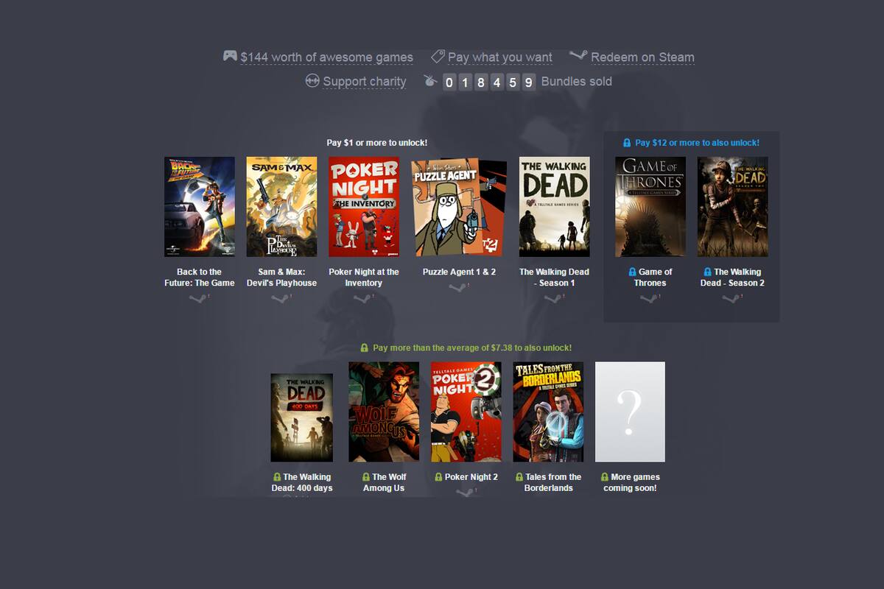The image size is (884, 589).
Task: Click the Steam icon beside Redeem on Steam
Action: coord(578,56)
